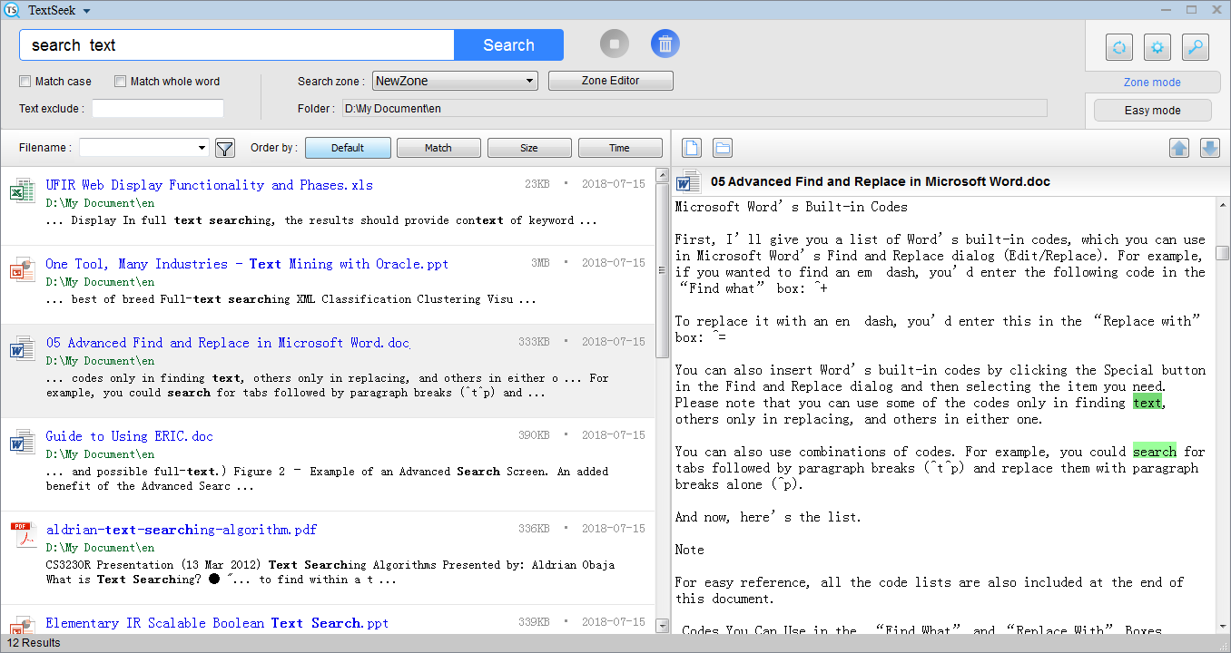
Task: Toggle the Default sort order button
Action: click(348, 147)
